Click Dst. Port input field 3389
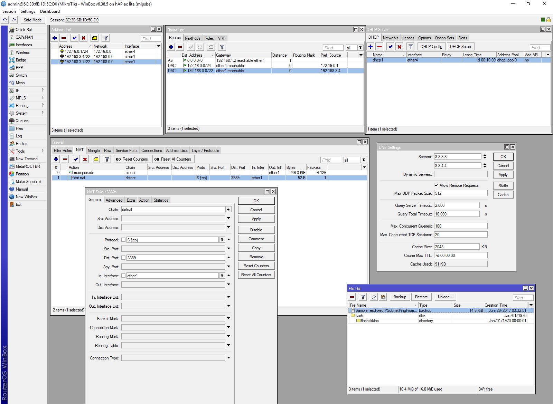 [x=176, y=258]
